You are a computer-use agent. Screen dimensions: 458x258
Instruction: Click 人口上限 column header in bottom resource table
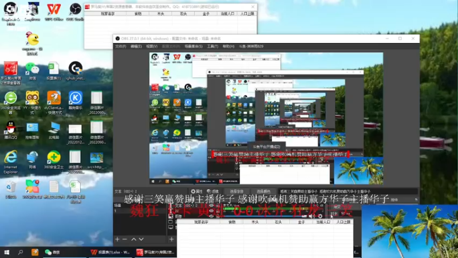[343, 222]
